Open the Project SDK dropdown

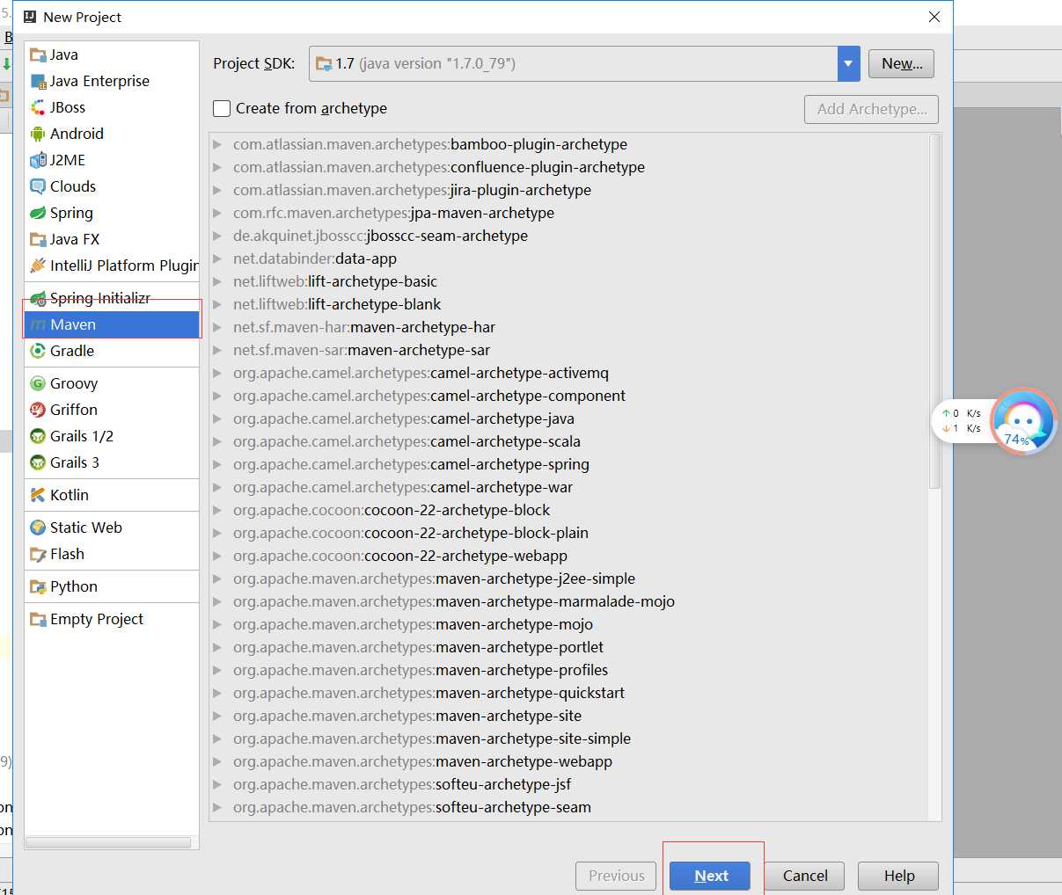pyautogui.click(x=849, y=63)
